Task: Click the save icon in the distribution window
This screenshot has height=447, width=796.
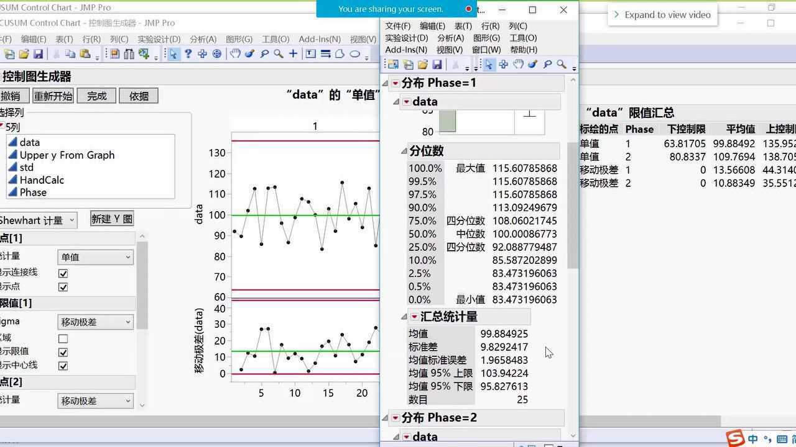Action: pyautogui.click(x=438, y=64)
